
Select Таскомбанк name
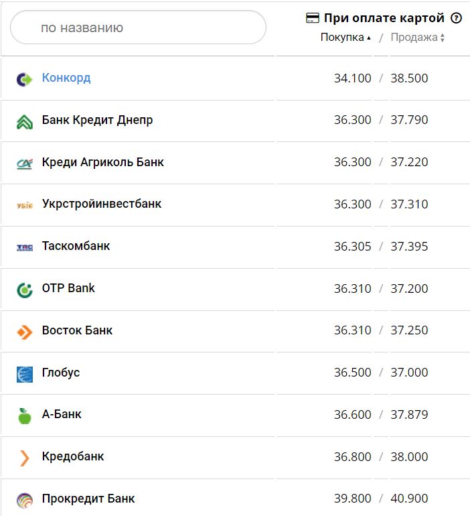pyautogui.click(x=76, y=246)
